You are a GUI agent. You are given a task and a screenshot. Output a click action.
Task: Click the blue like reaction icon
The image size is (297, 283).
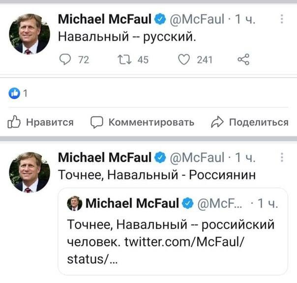click(14, 92)
